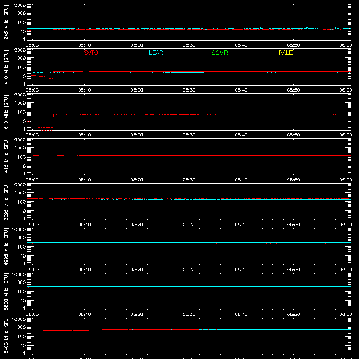359x359 pixels.
Task: Click 06:00 time label below 245 MHz plot
Action: coord(346,45)
